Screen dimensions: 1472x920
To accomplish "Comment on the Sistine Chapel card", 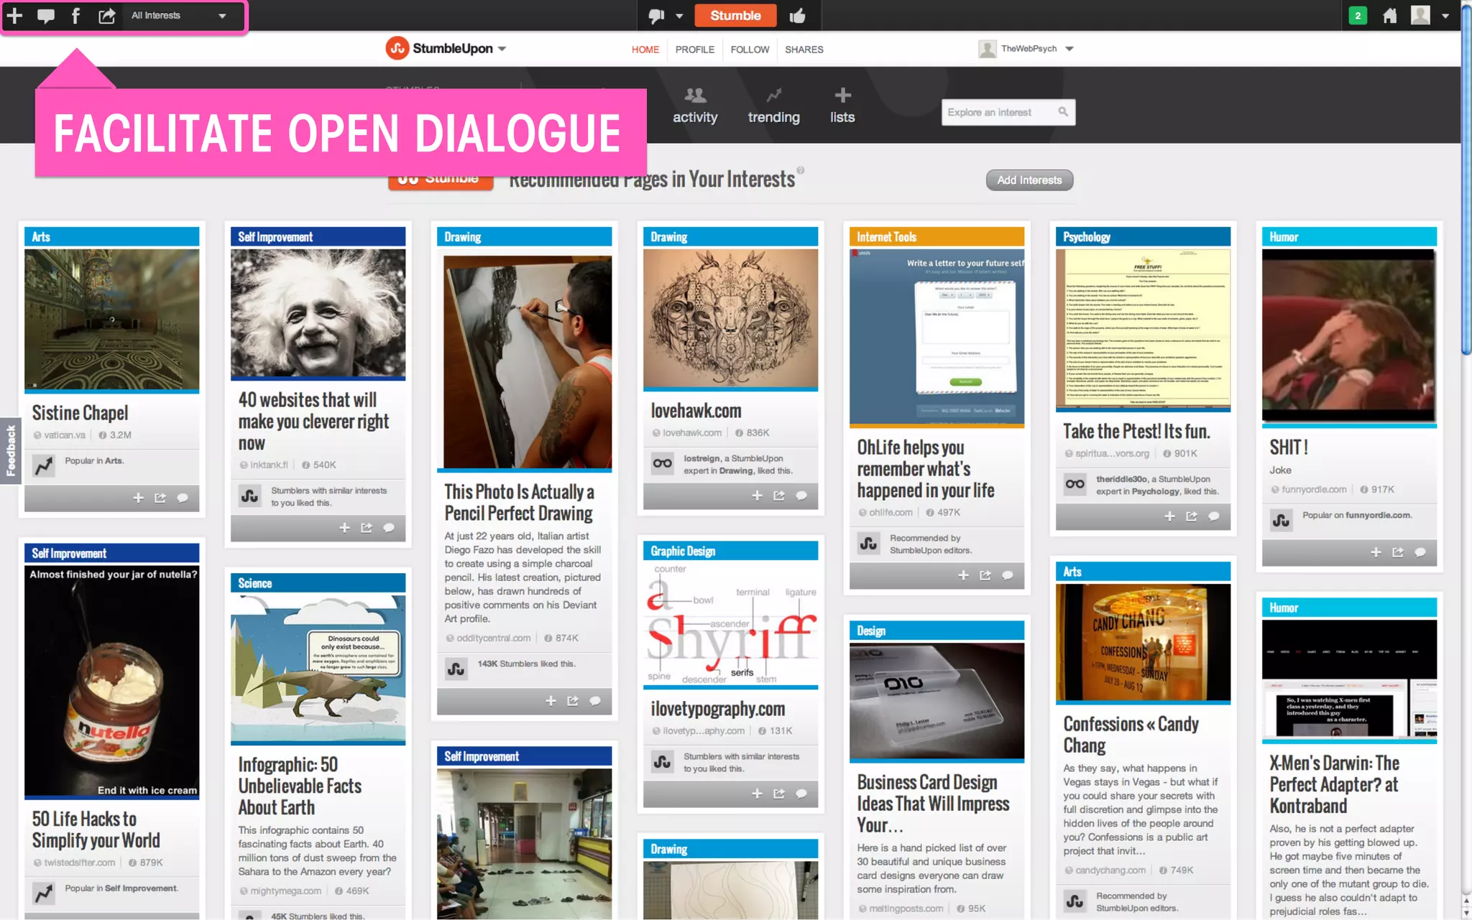I will pos(183,498).
